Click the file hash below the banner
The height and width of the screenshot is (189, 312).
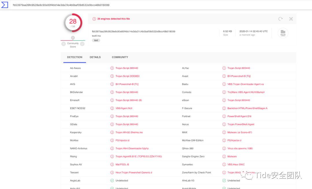pyautogui.click(x=133, y=31)
